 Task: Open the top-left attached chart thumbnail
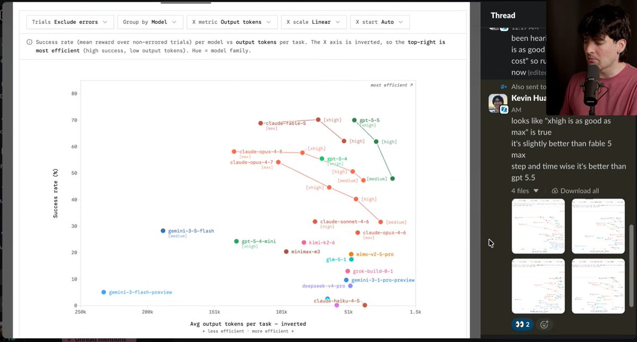tap(538, 226)
